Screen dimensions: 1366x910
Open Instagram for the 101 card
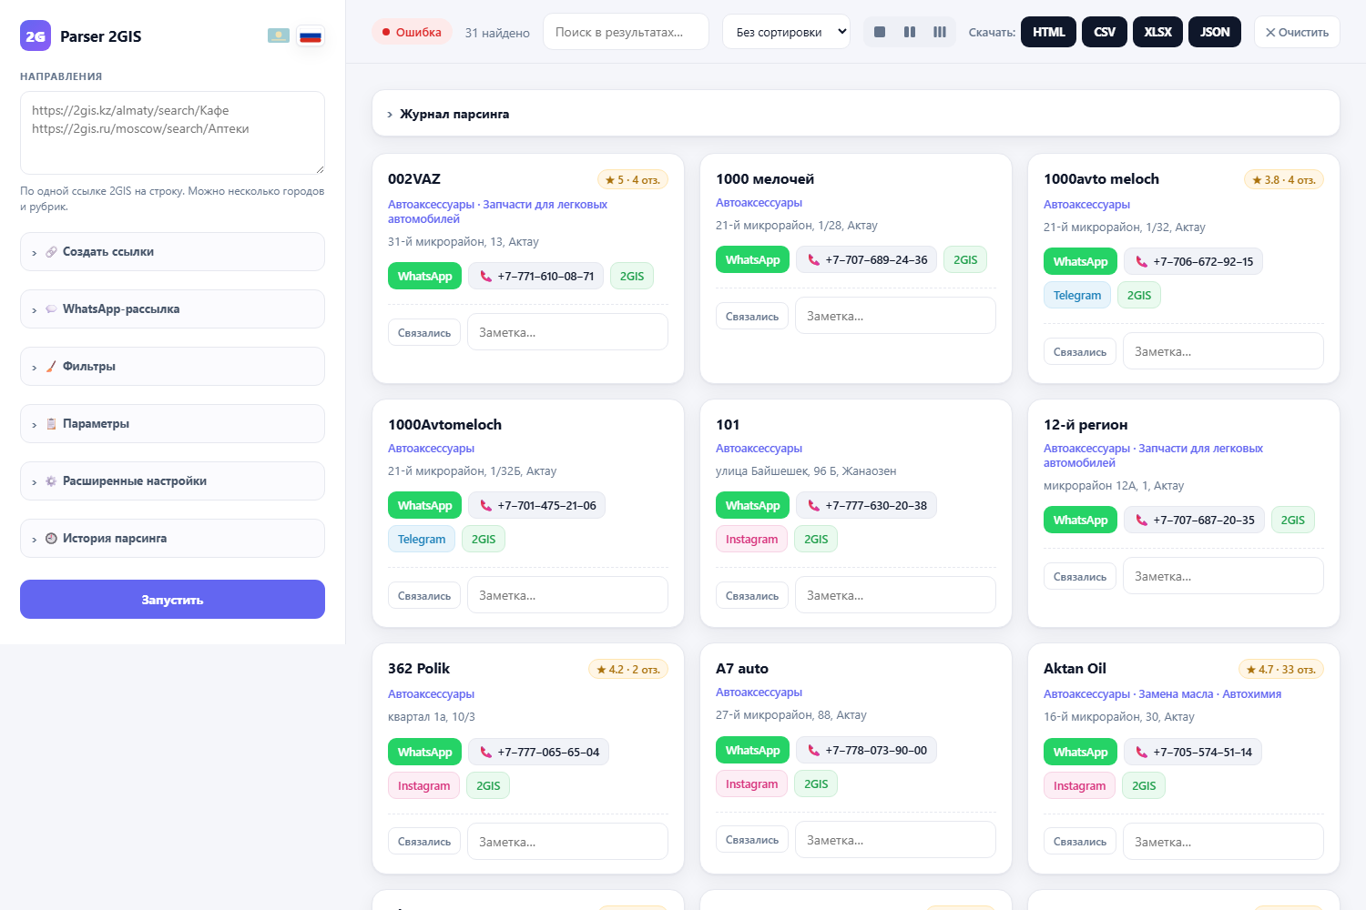pyautogui.click(x=752, y=540)
